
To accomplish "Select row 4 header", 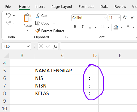I will click(x=5, y=63).
